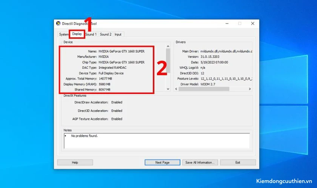The image size is (317, 188).
Task: Exit the DirectX Diagnostic Tool
Action: 238,162
